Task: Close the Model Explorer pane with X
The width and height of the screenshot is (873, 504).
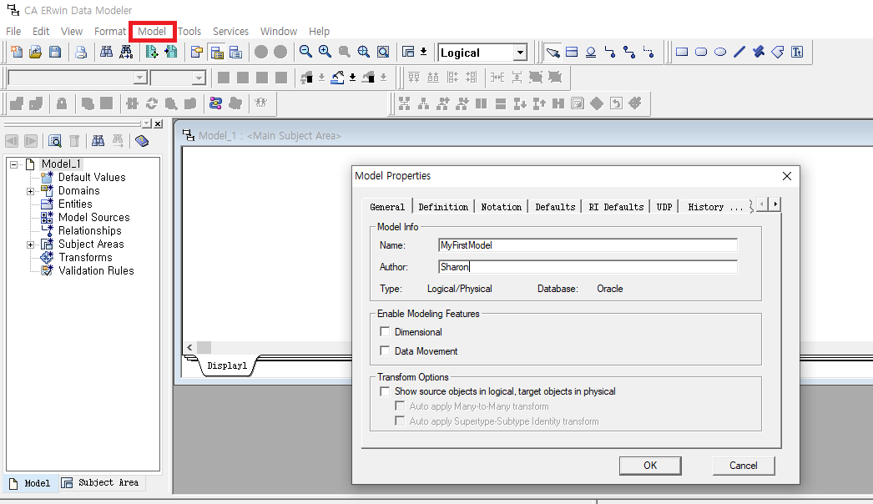Action: 158,123
